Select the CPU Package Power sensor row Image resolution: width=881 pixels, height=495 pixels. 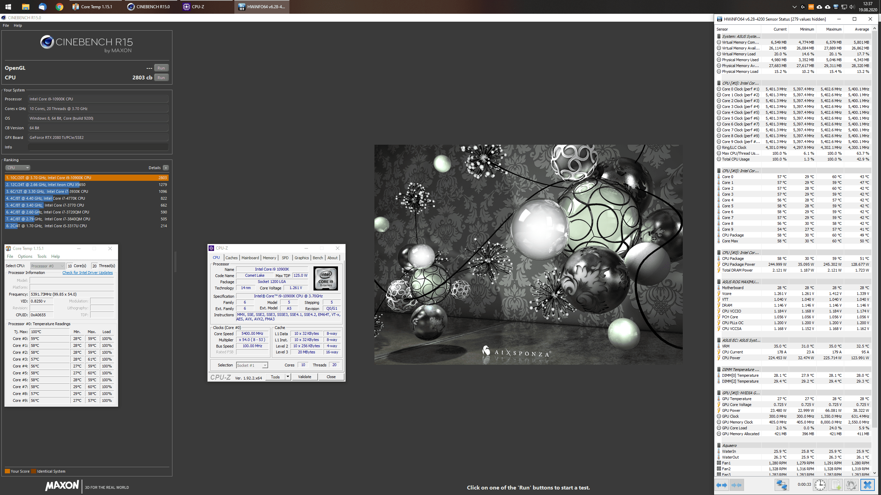pos(794,264)
